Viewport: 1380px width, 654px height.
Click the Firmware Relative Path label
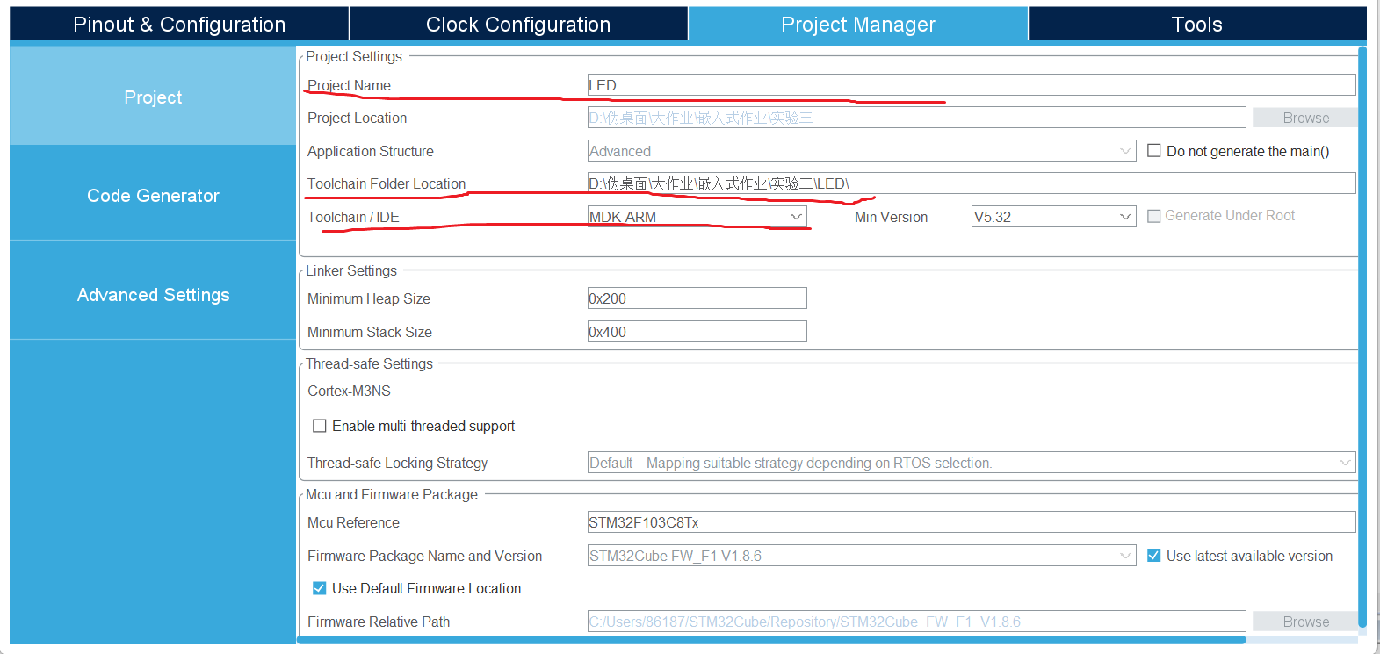(379, 622)
